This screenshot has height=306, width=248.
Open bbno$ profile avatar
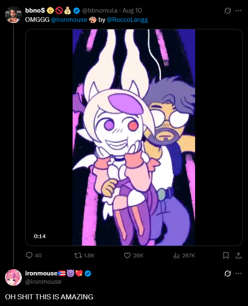(x=13, y=15)
